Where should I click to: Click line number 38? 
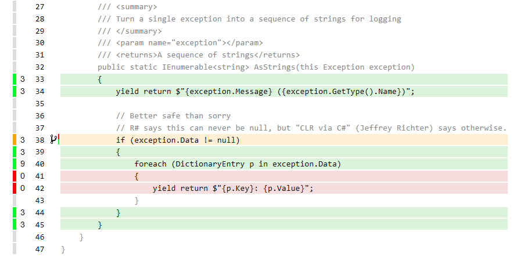click(x=40, y=140)
